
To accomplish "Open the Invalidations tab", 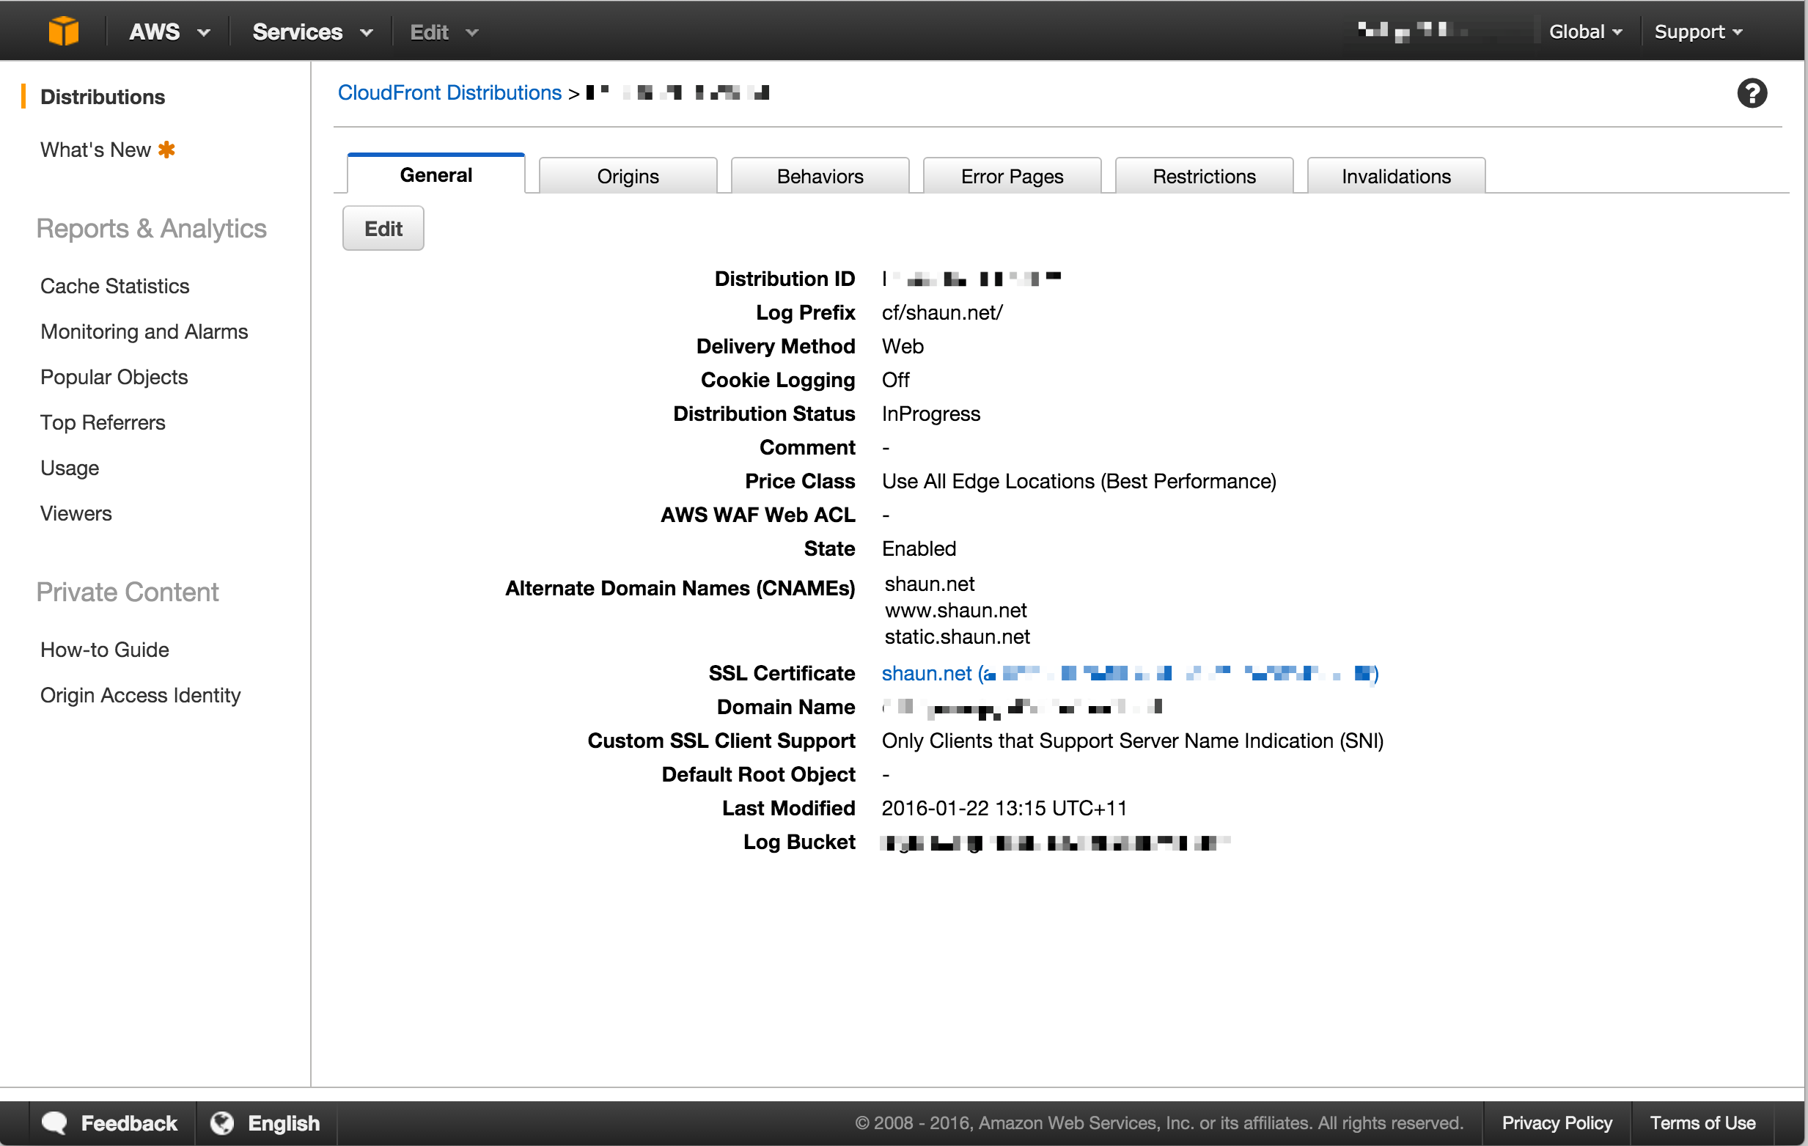I will click(1395, 176).
